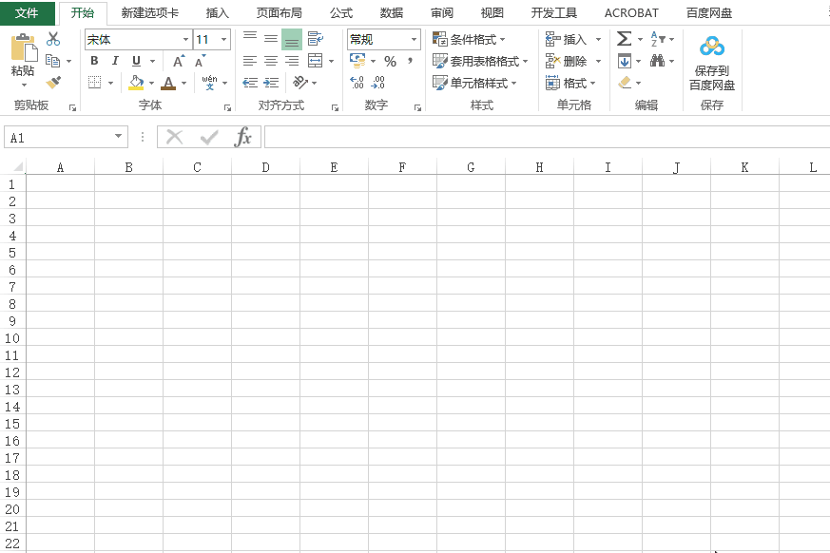
Task: Toggle Bold formatting
Action: (94, 61)
